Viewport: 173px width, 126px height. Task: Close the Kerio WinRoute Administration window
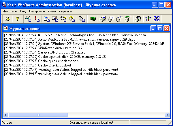pyautogui.click(x=168, y=5)
